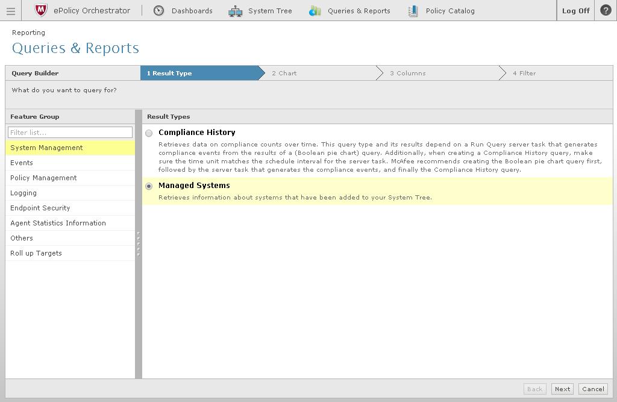The image size is (617, 402).
Task: Select Endpoint Security feature group
Action: point(70,208)
